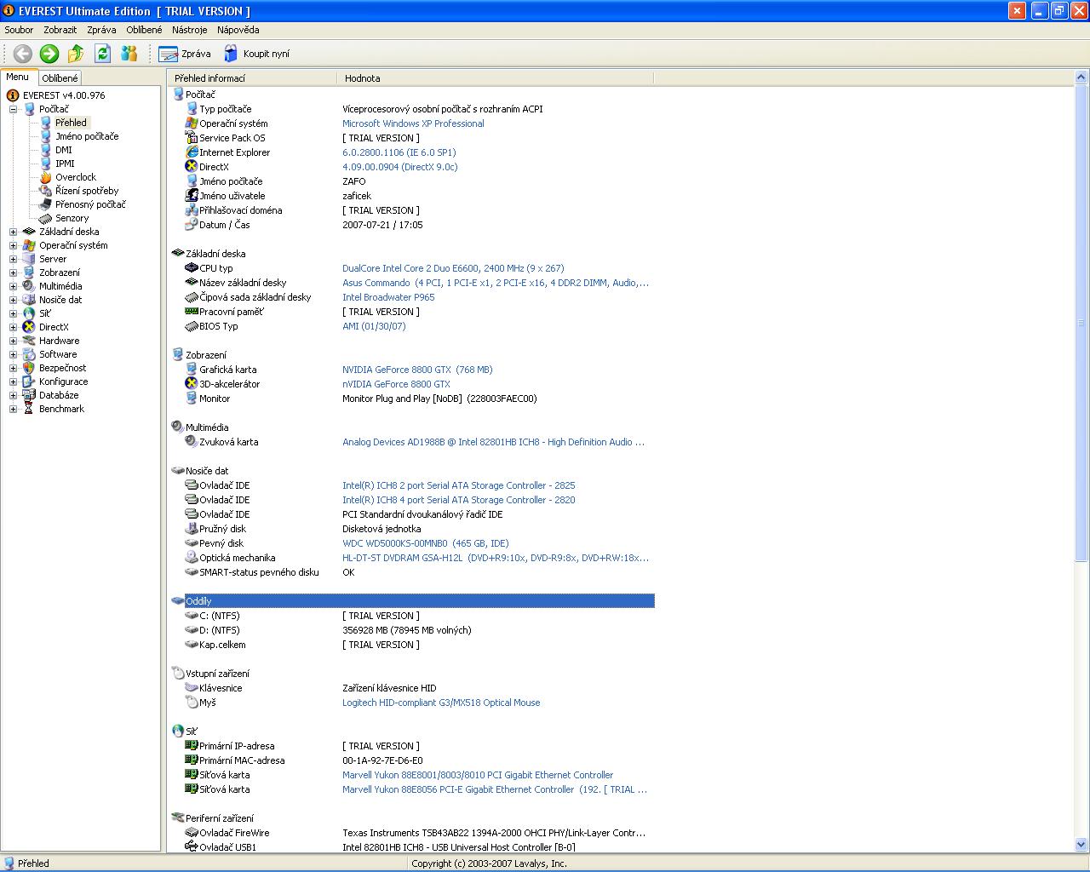Click the Hodnota column header

[363, 78]
